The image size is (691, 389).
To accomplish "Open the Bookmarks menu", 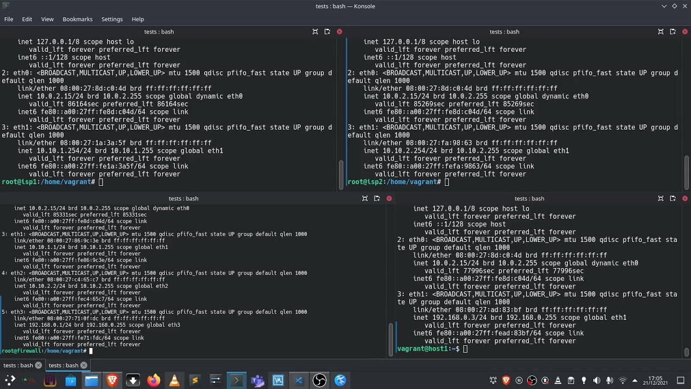I will pos(77,19).
